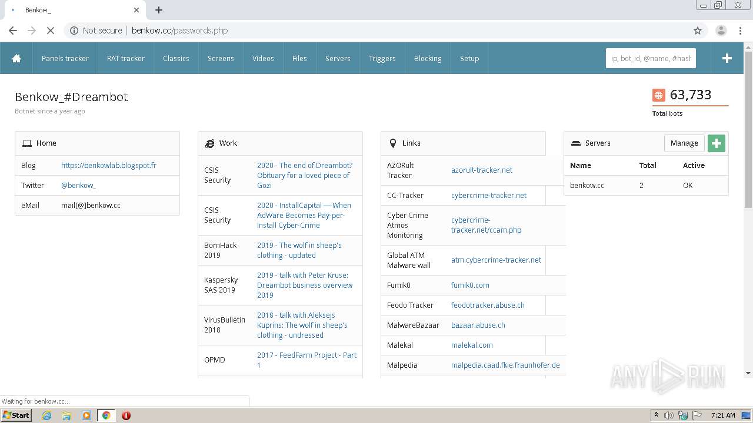Viewport: 753px width, 423px height.
Task: Visit the fumik0.com link
Action: (470, 285)
